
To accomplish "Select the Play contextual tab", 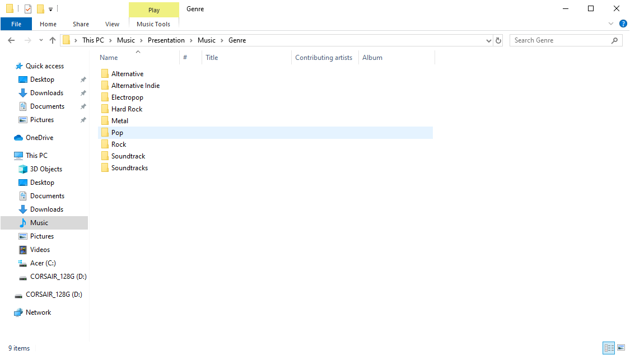I will [154, 10].
